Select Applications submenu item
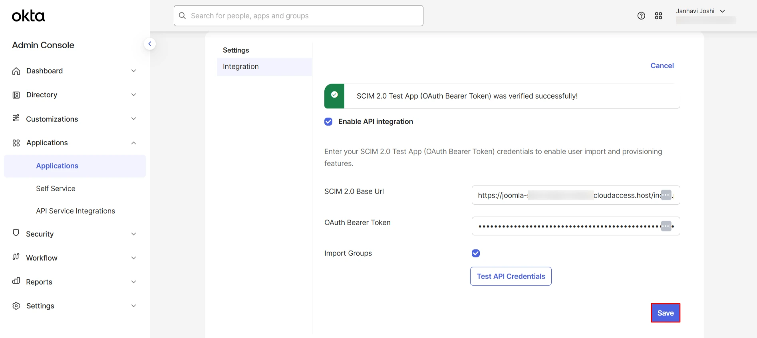 point(75,166)
